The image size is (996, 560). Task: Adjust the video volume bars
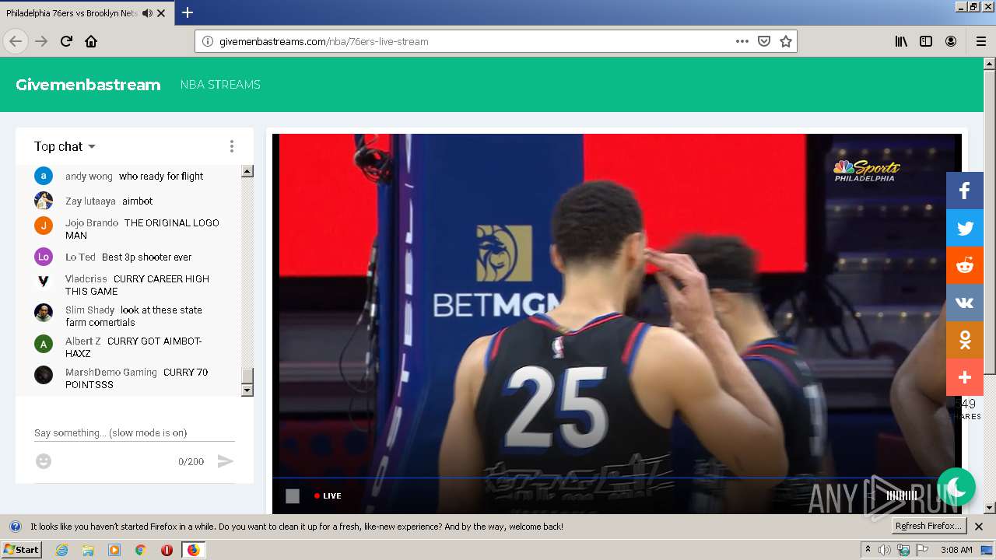(901, 495)
